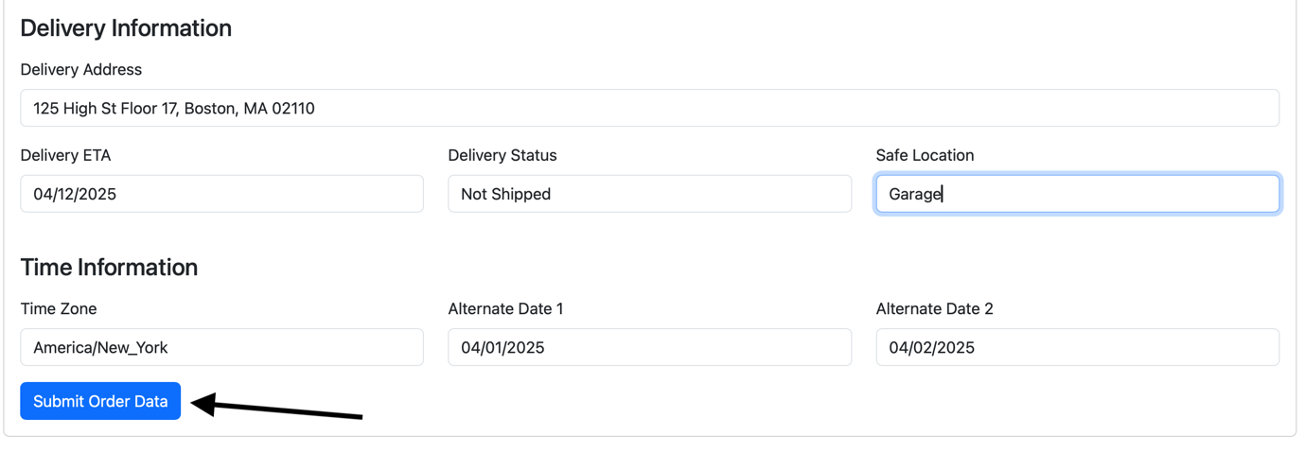Select the Alternate Date 2 field
The height and width of the screenshot is (453, 1305).
point(1077,348)
